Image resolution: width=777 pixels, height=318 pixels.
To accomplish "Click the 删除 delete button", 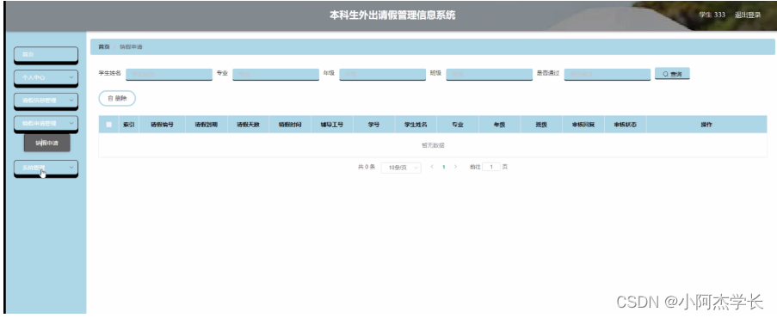I will point(117,99).
